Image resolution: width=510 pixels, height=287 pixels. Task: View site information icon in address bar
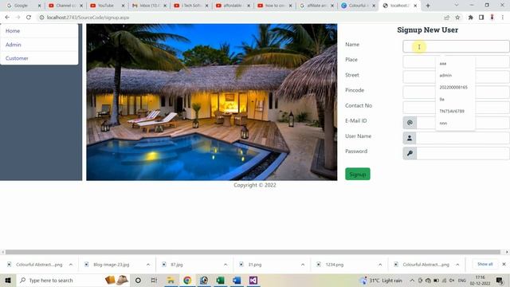coord(41,18)
